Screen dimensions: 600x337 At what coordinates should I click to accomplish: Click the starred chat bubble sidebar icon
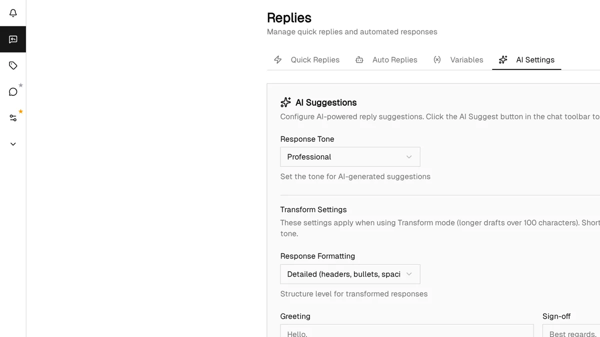[12, 91]
